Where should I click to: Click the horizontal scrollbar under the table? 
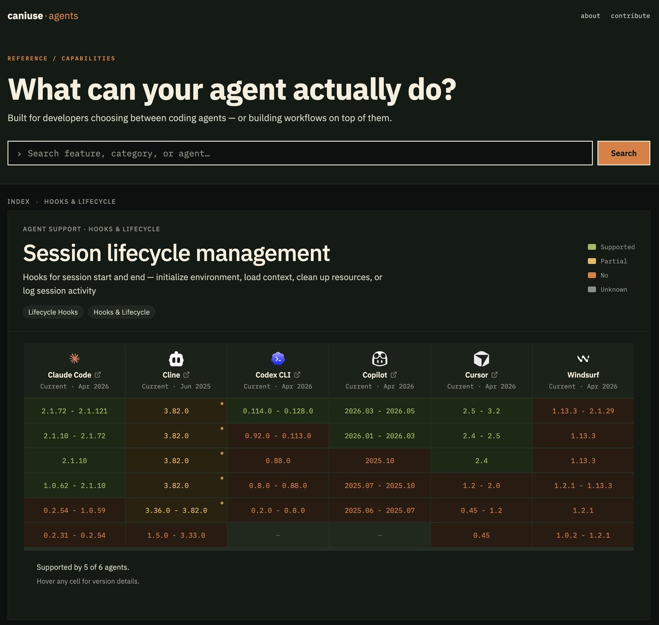329,549
